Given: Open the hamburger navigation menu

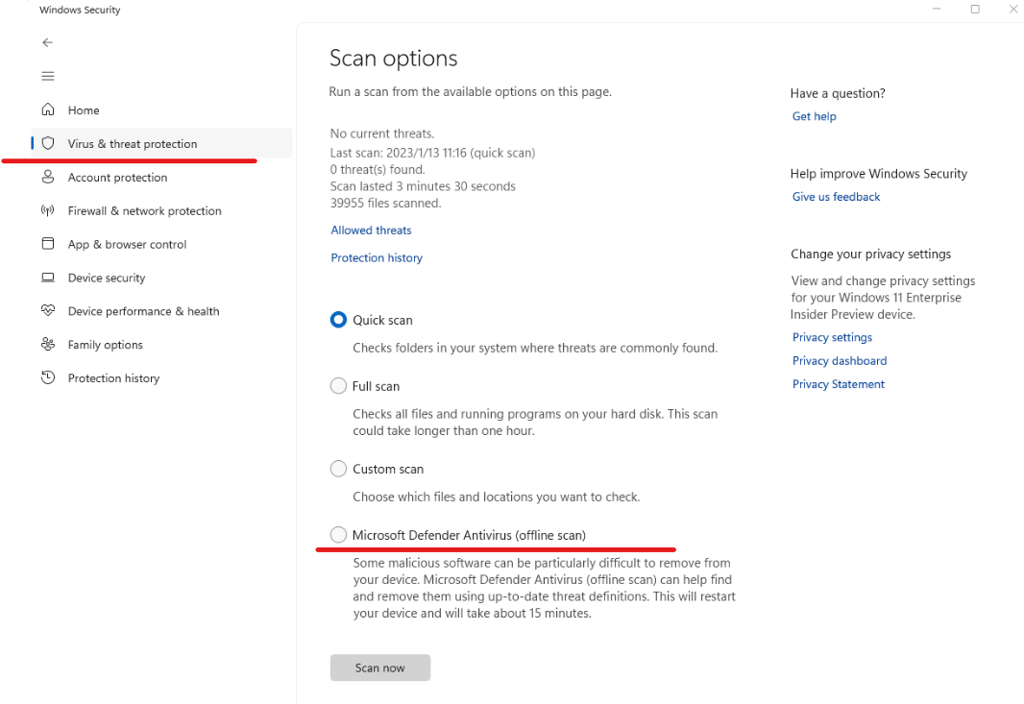Looking at the screenshot, I should [x=48, y=77].
